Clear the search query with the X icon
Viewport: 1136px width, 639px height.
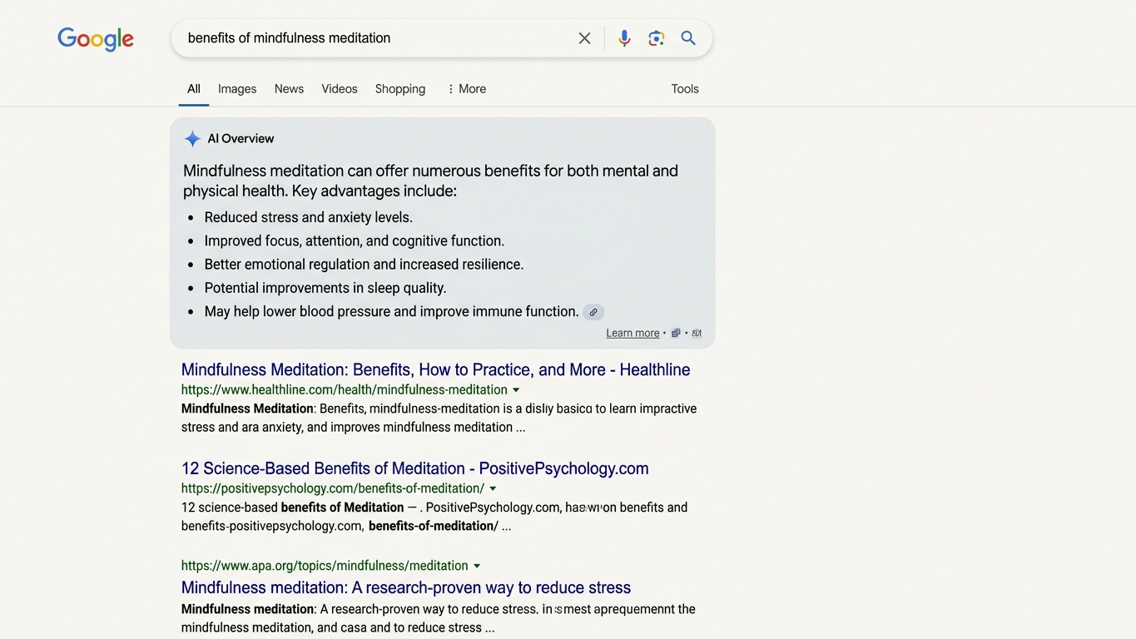(584, 38)
